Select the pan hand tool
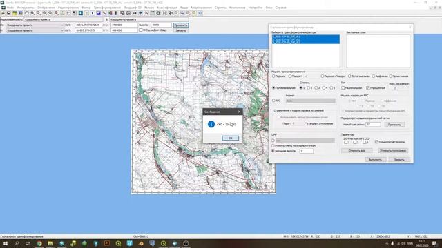442x248 pixels. [x=27, y=13]
